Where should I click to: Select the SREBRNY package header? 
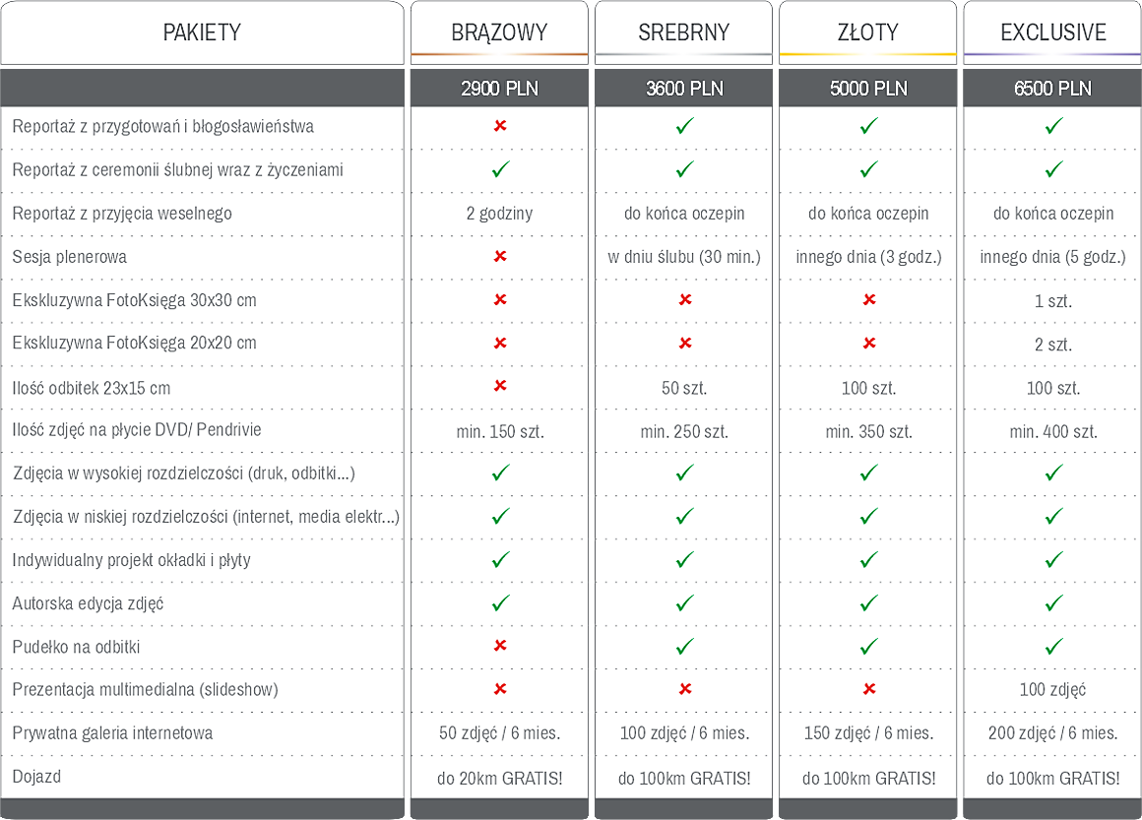pyautogui.click(x=684, y=32)
